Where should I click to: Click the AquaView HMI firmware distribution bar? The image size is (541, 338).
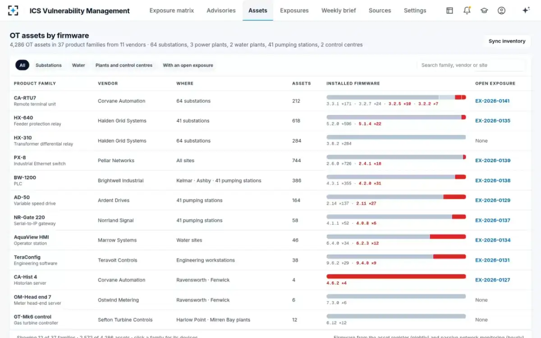pyautogui.click(x=396, y=237)
